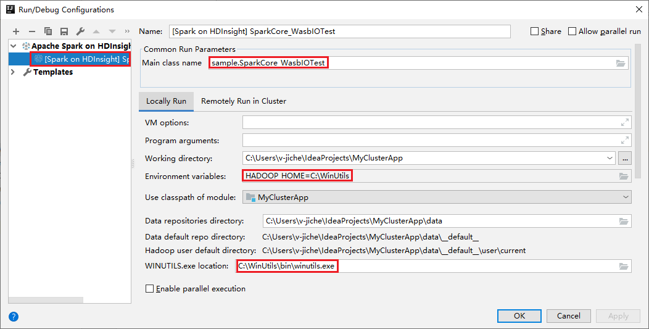Click the Program arguments input field
This screenshot has width=649, height=329.
432,140
